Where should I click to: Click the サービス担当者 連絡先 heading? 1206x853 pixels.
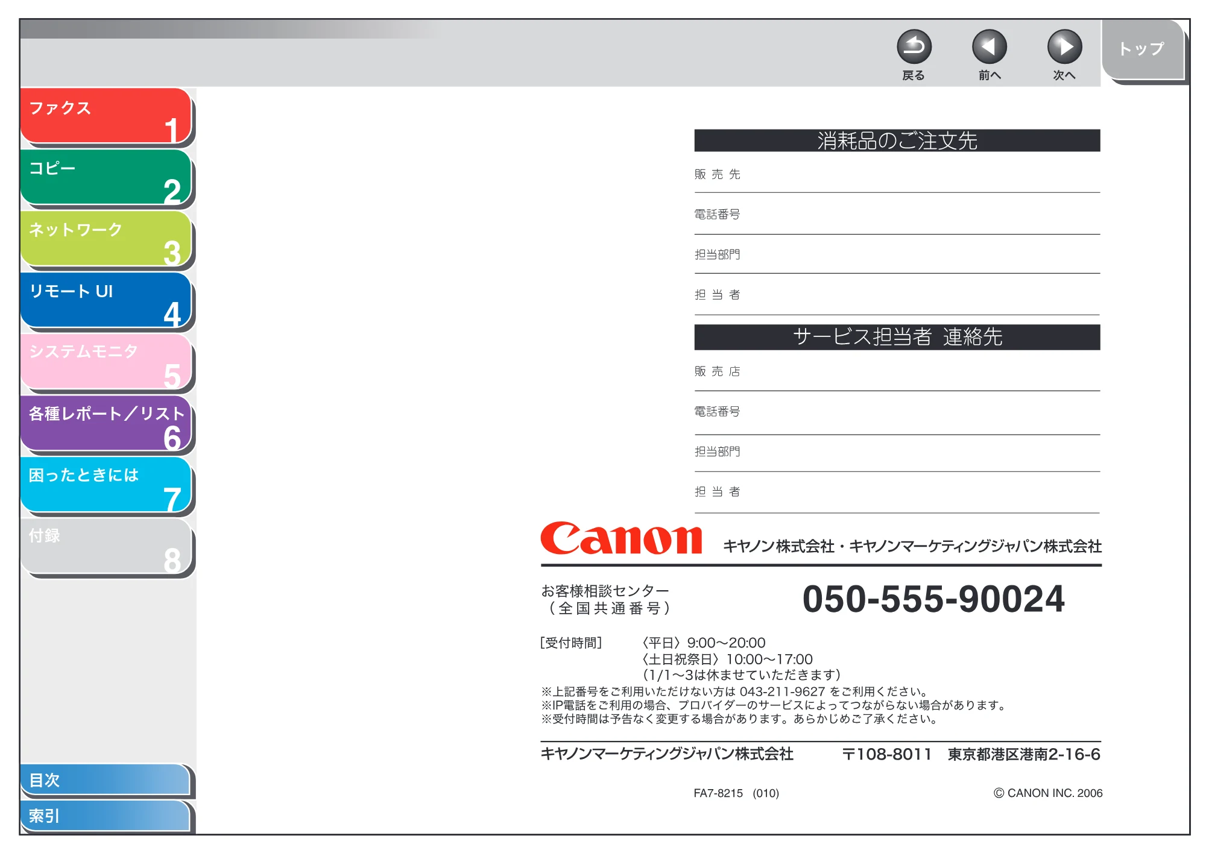point(897,337)
